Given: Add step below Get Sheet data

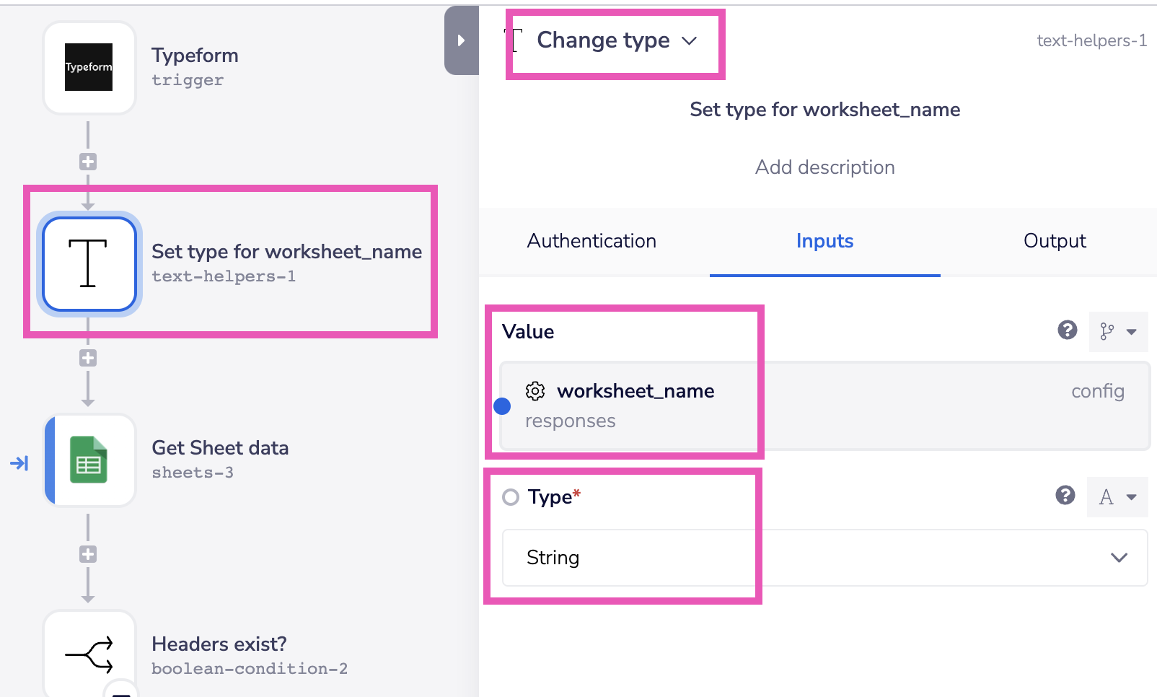Looking at the screenshot, I should [88, 554].
